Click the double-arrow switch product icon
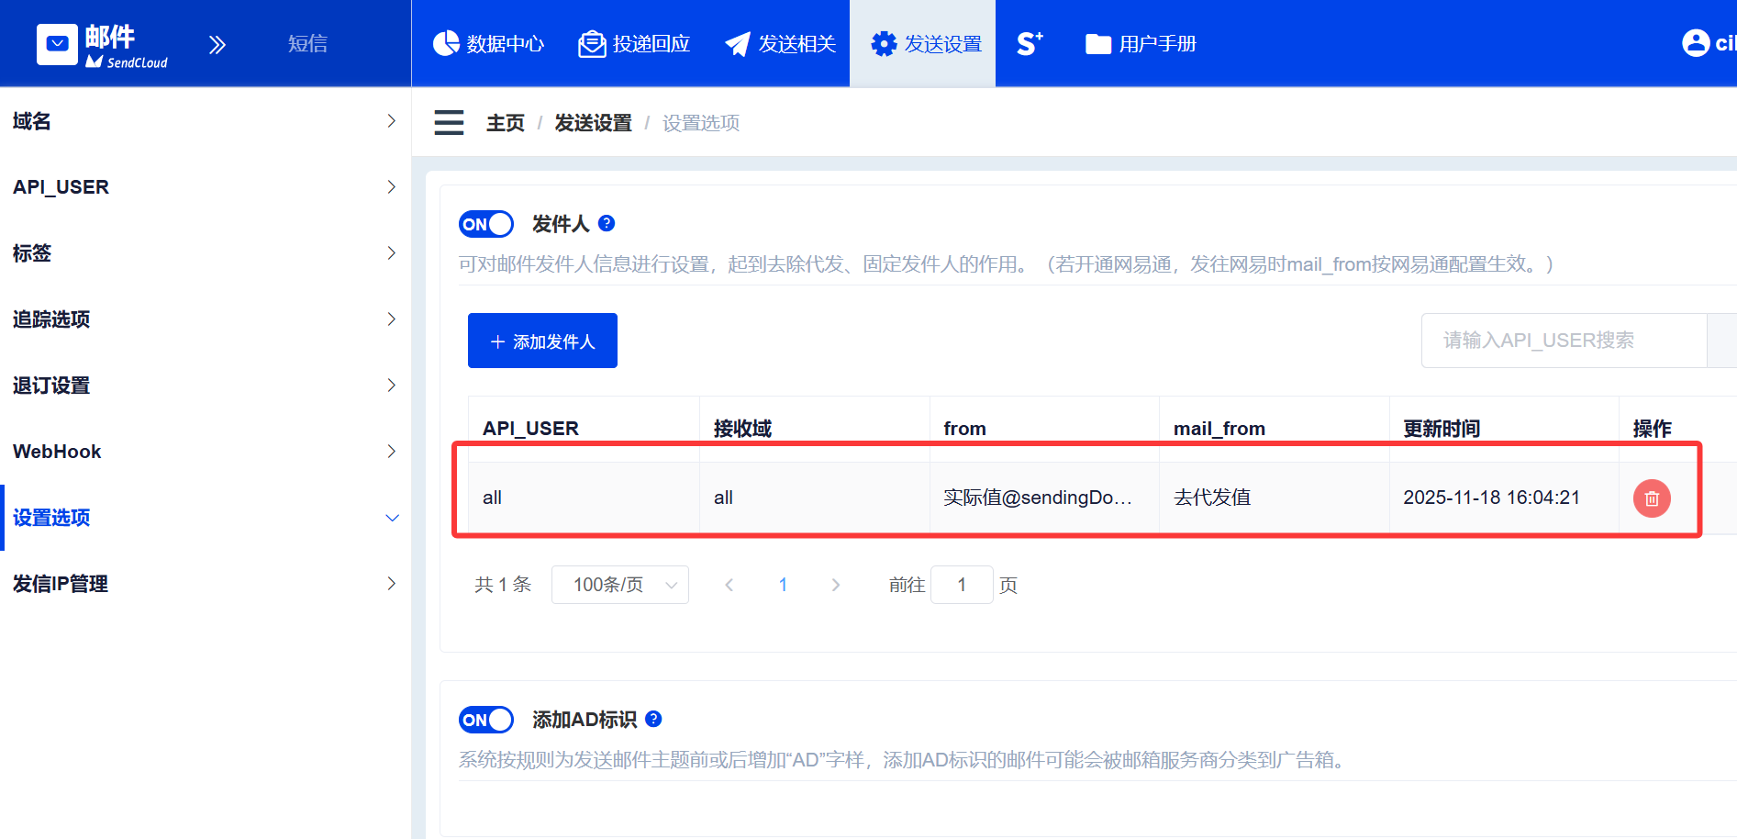The height and width of the screenshot is (839, 1737). coord(217,44)
